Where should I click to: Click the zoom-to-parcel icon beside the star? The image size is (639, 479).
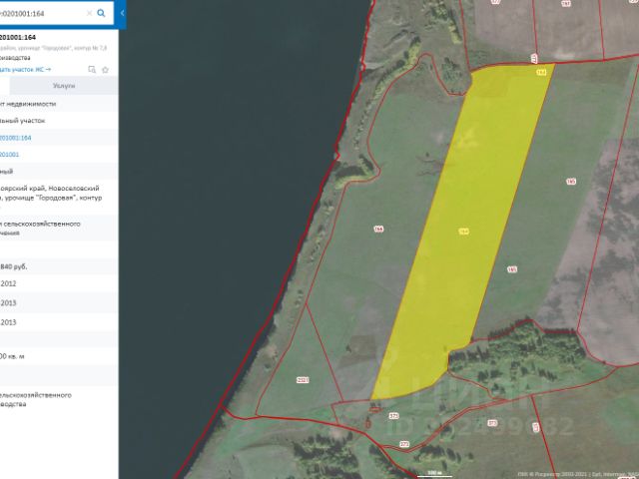[92, 69]
